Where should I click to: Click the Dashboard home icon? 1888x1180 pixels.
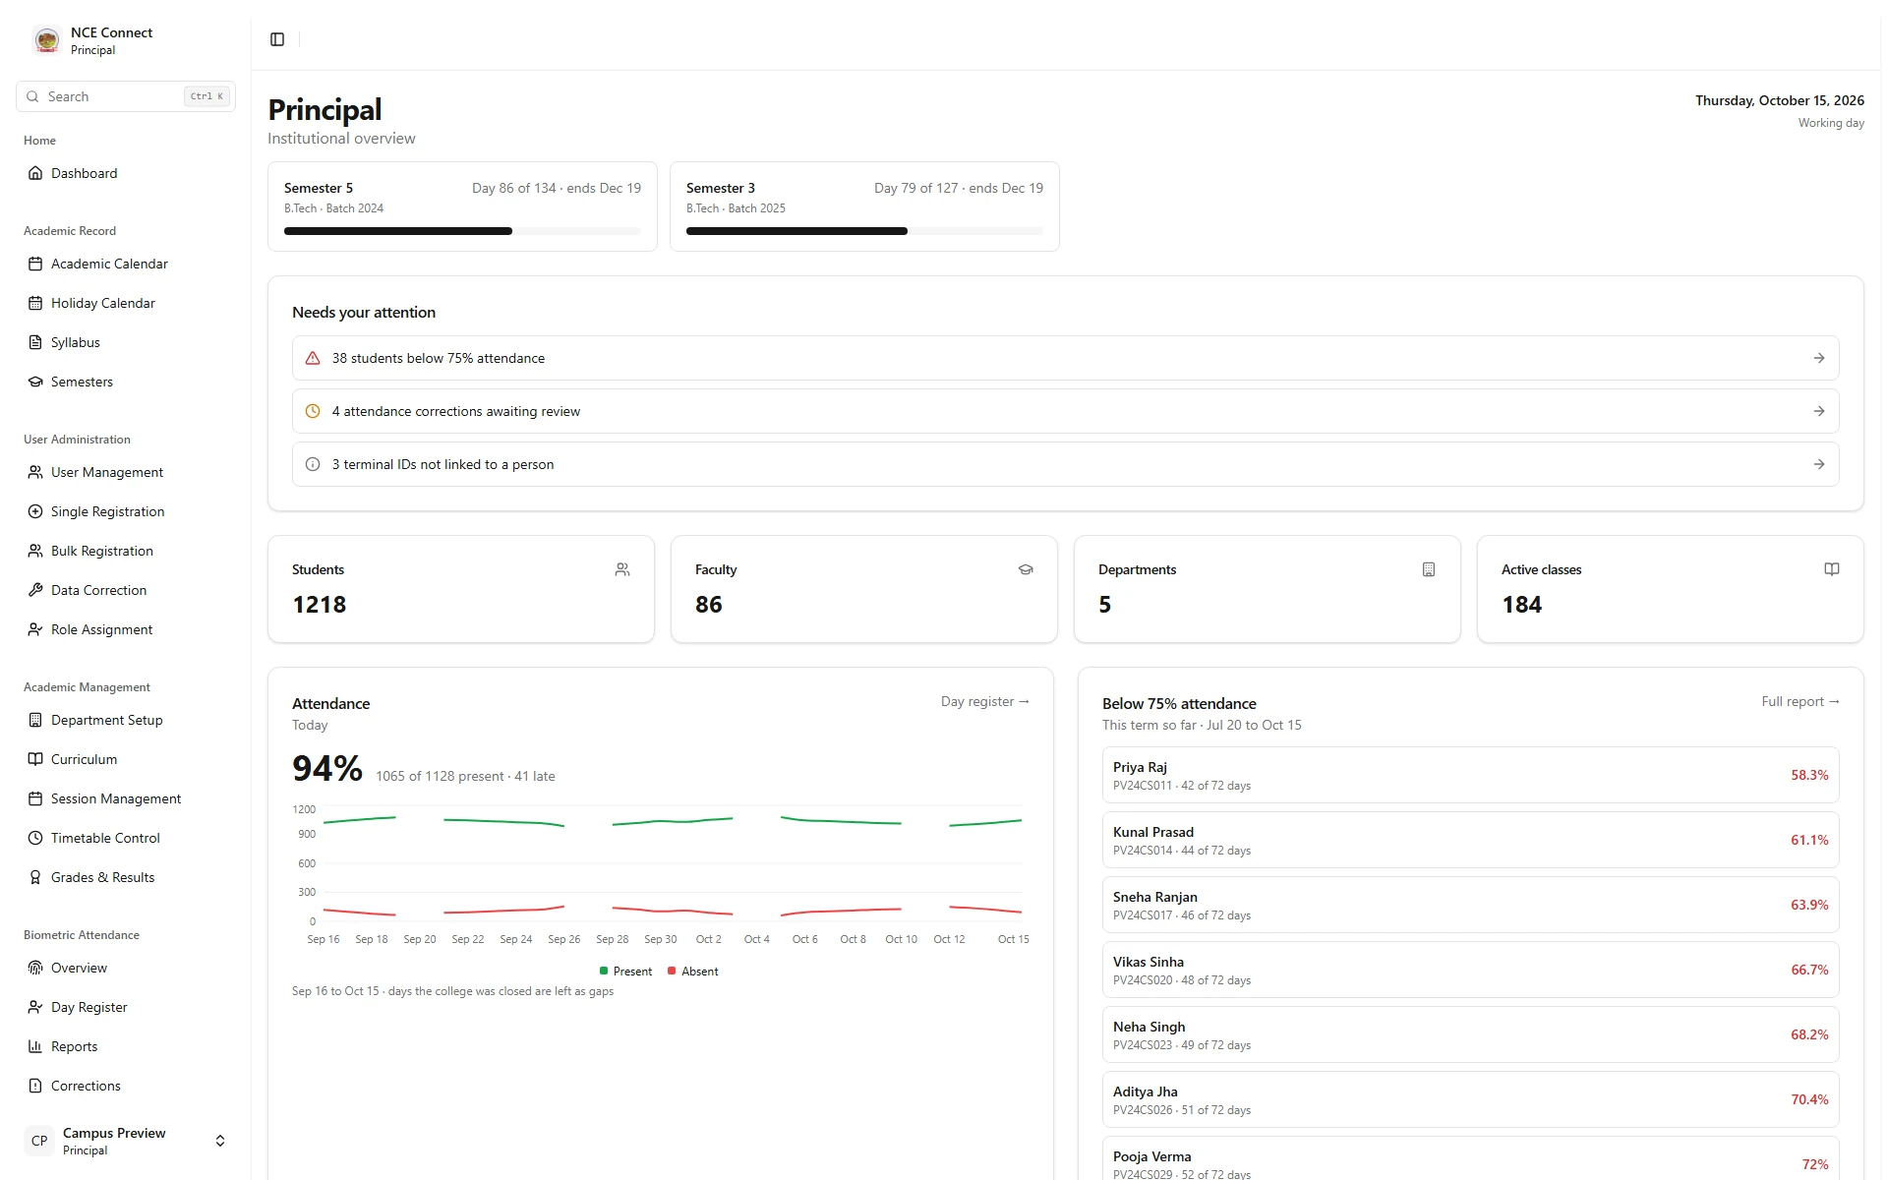(35, 173)
